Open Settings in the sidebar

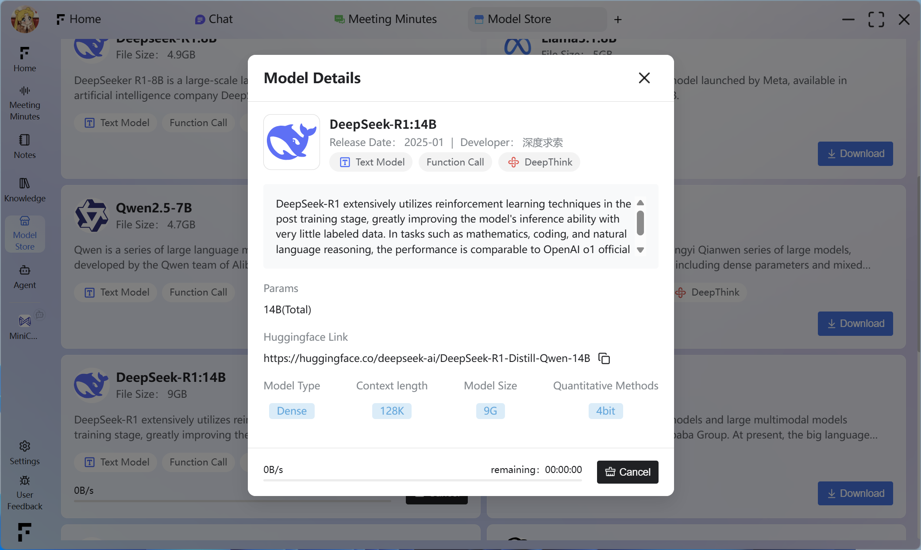coord(25,453)
